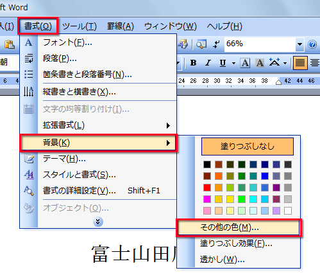Click the Paste clipboard icon

pos(10,44)
